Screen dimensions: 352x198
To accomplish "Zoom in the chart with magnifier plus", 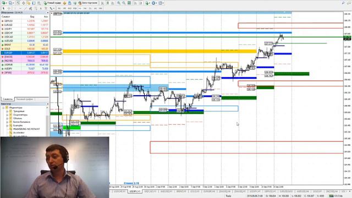I will coord(119,3).
